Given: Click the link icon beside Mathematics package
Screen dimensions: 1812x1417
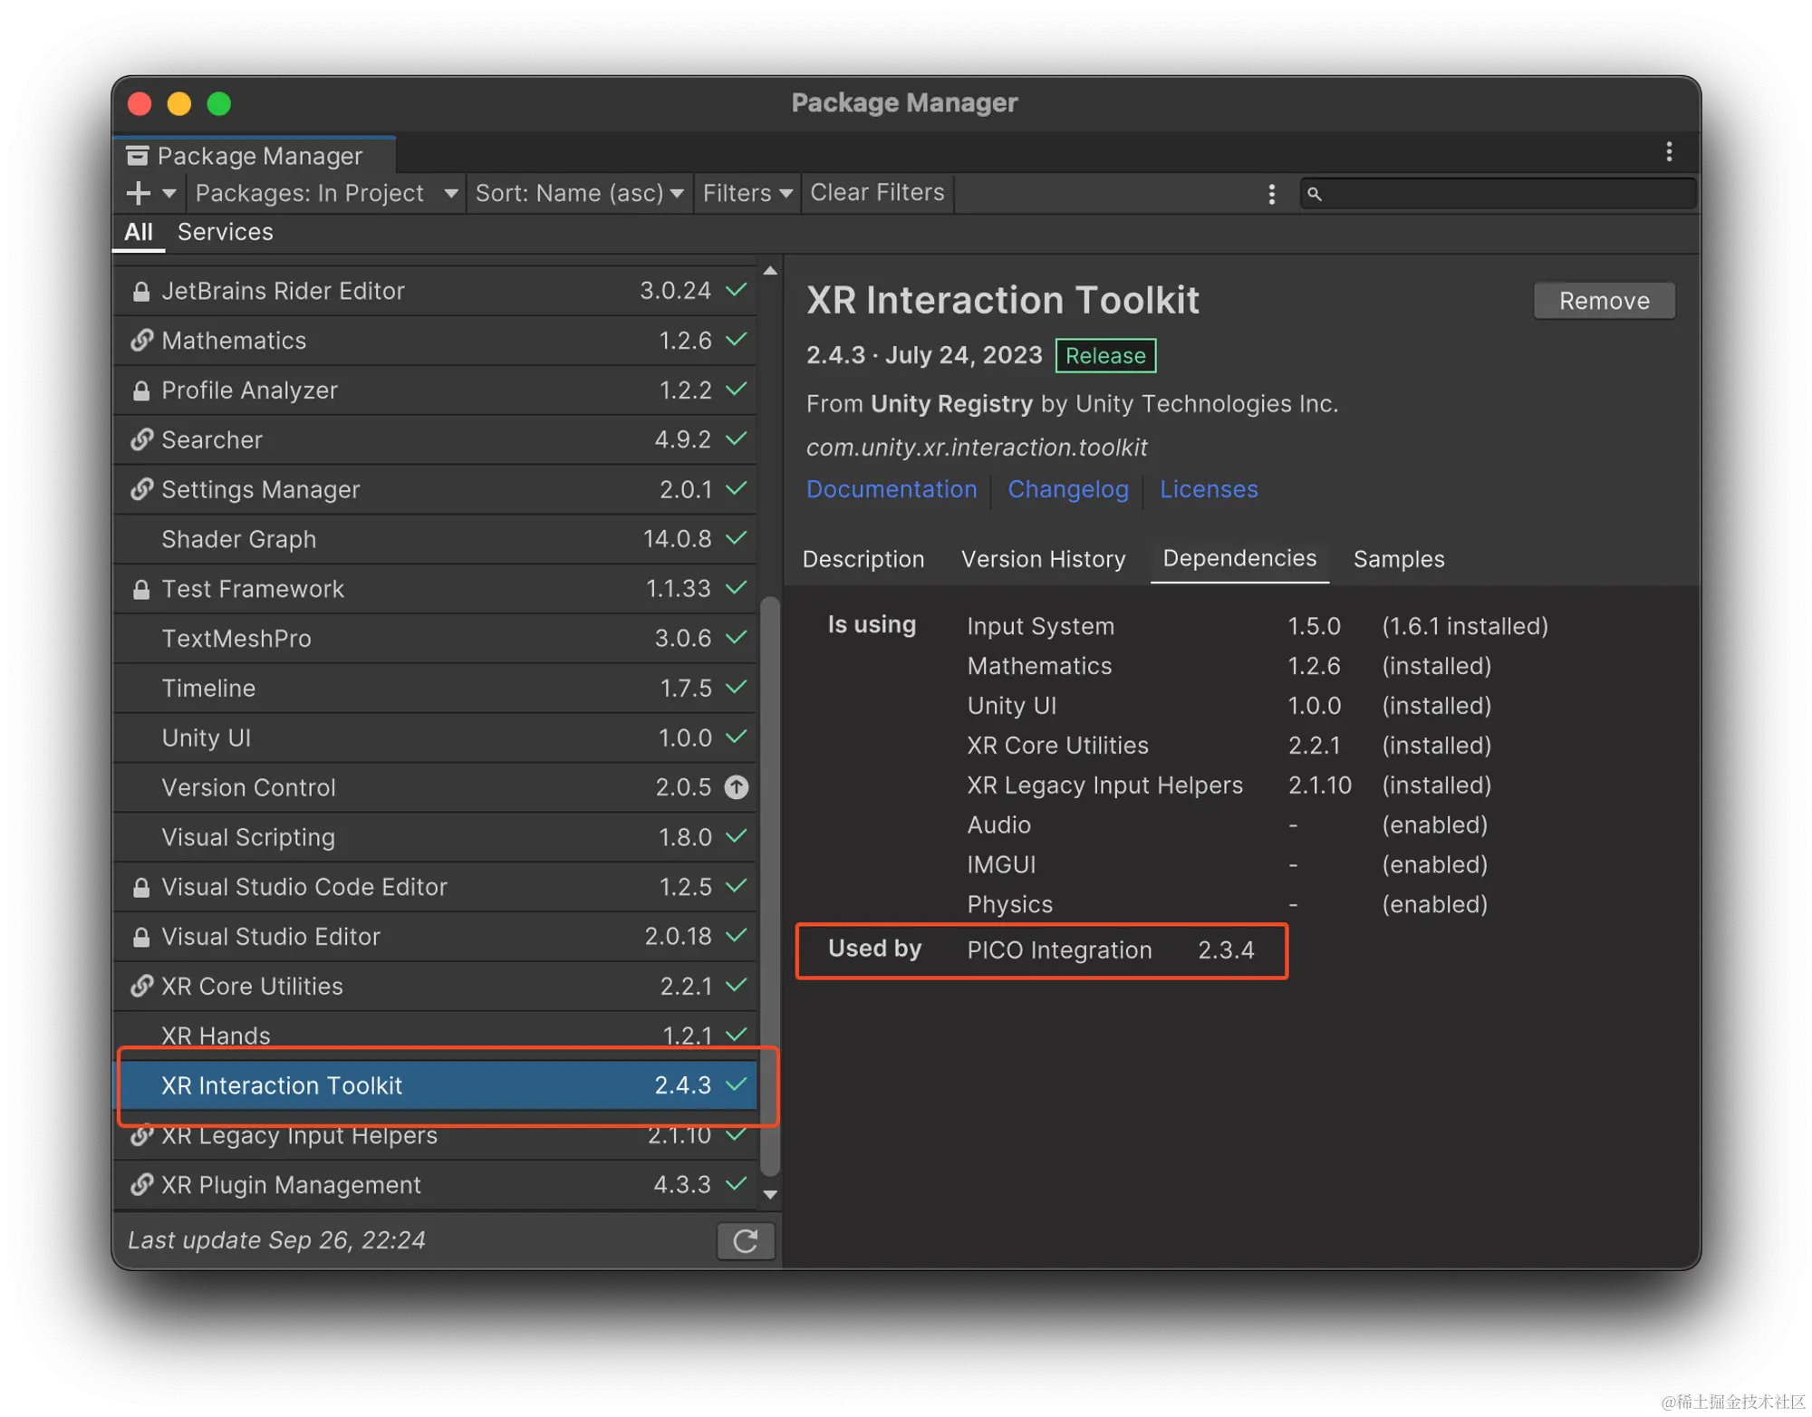Looking at the screenshot, I should 141,341.
